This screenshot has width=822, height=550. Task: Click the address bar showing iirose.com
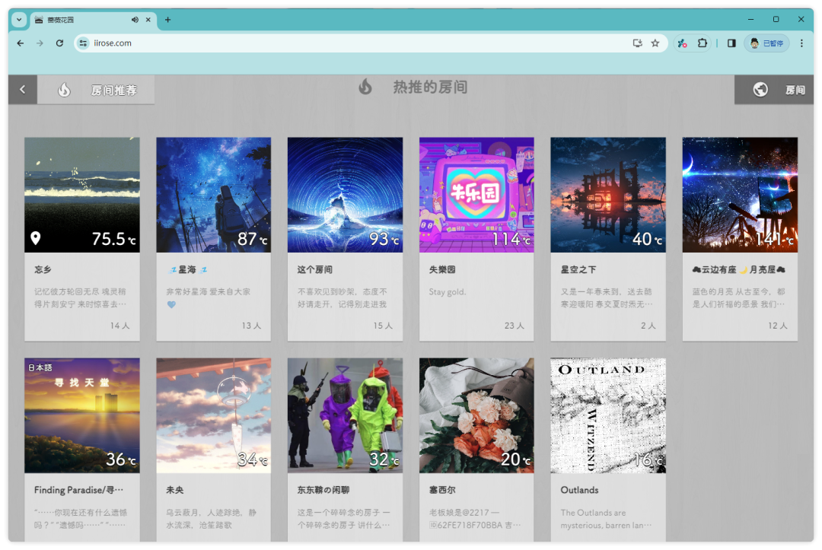pos(370,43)
